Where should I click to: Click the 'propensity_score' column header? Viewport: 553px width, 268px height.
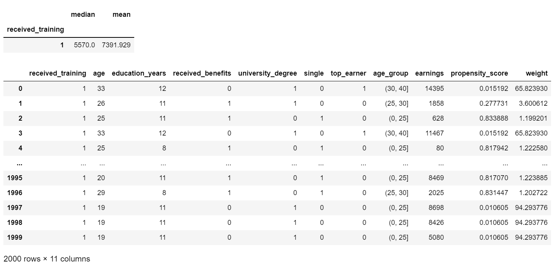(x=479, y=73)
